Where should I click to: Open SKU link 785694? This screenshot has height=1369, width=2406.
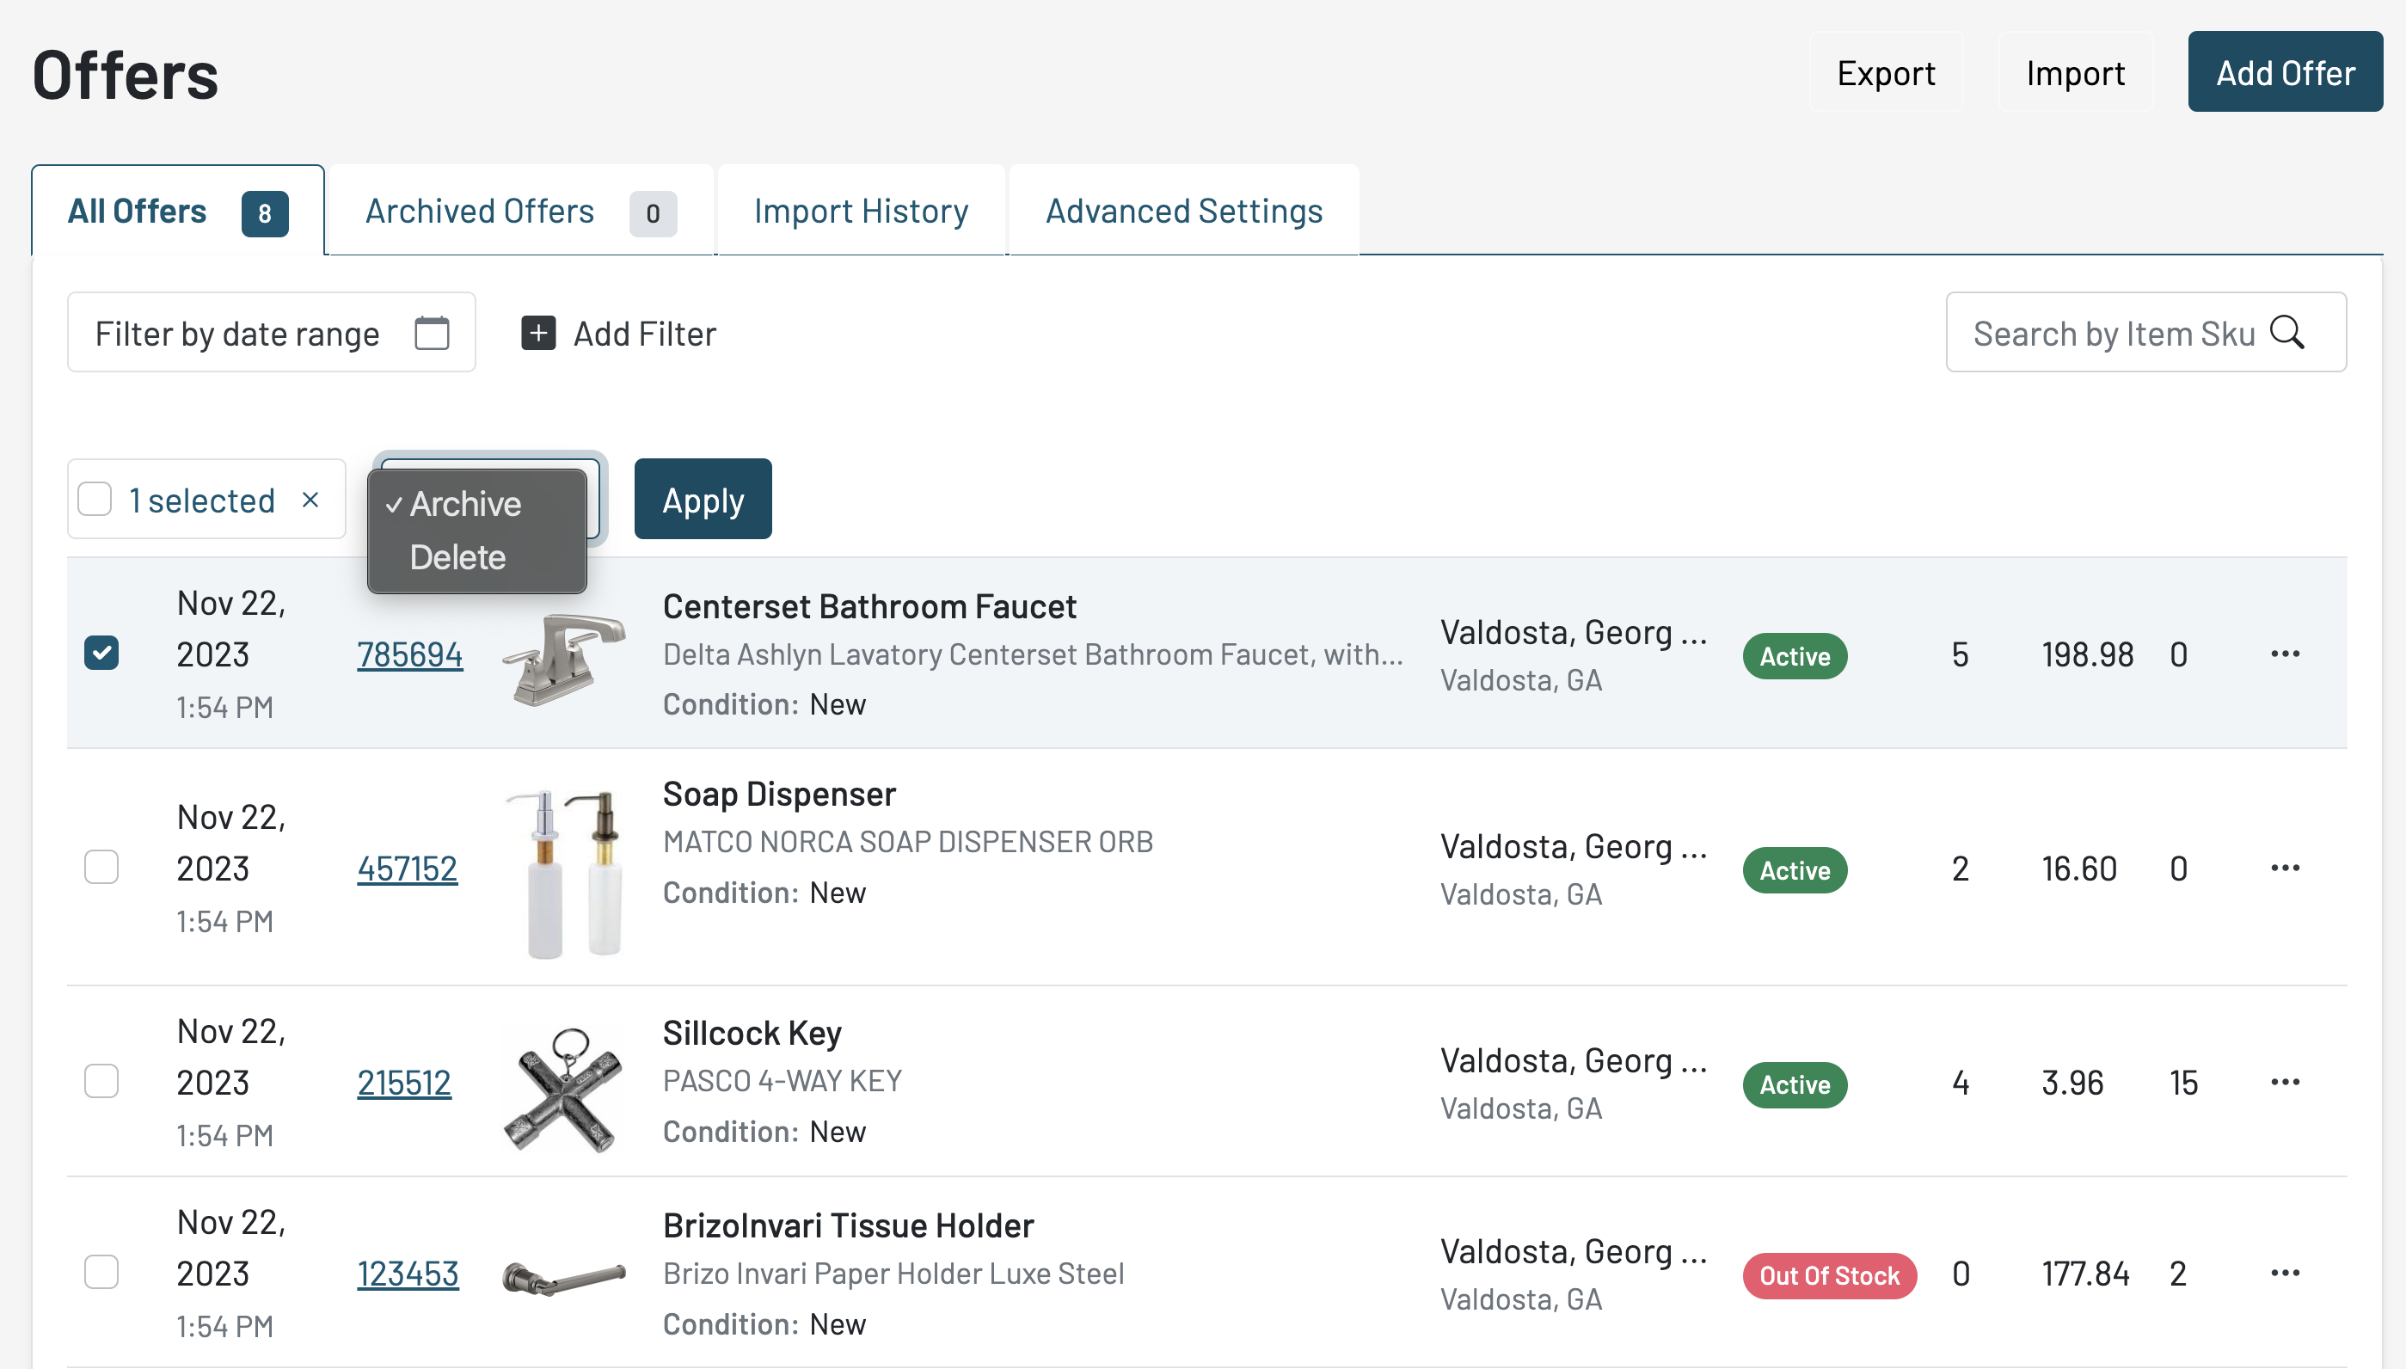point(409,654)
